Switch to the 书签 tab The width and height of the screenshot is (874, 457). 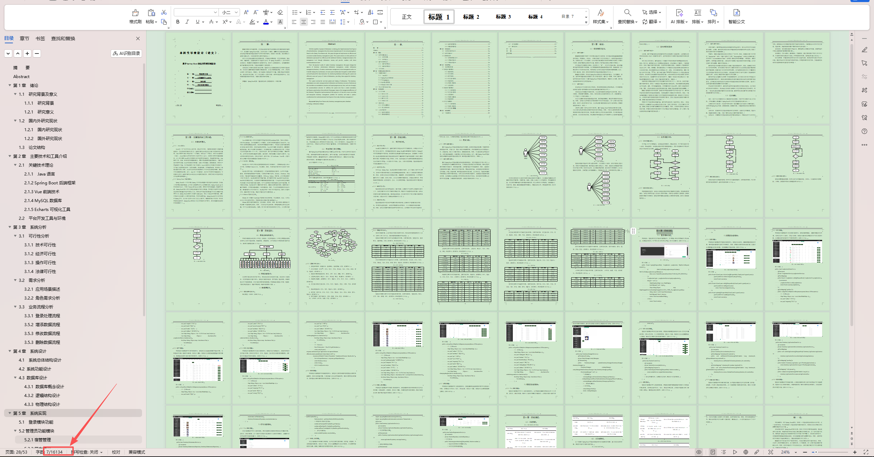point(40,39)
